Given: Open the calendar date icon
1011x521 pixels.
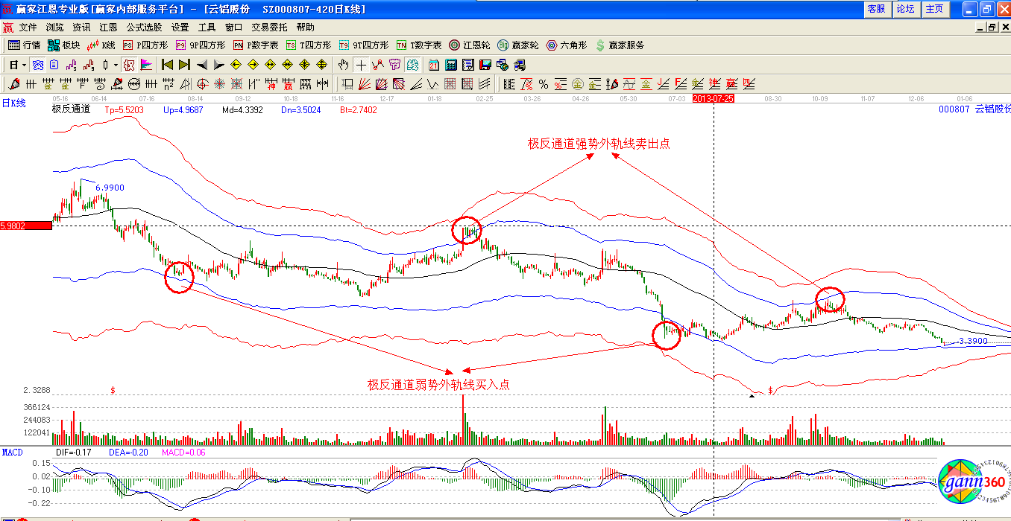Looking at the screenshot, I should coord(433,65).
